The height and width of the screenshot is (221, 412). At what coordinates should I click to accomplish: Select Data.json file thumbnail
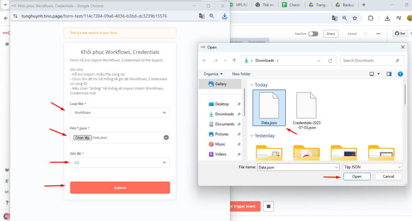[x=269, y=108]
